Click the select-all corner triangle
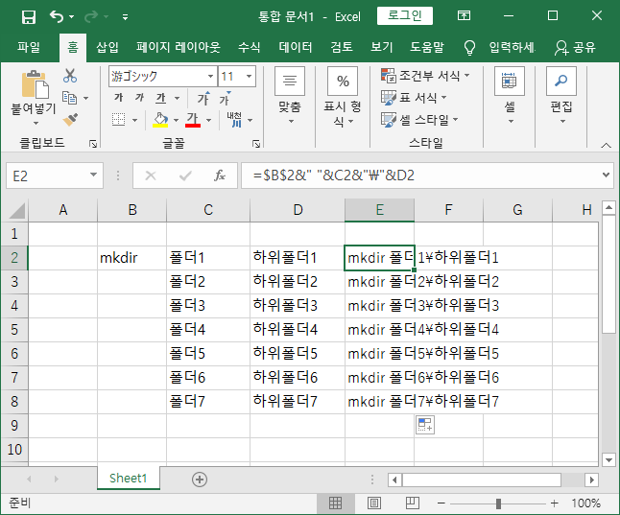 16,211
